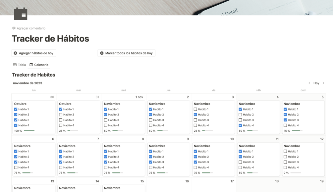
Task: Click the calendar page icon
Action: (x=21, y=14)
